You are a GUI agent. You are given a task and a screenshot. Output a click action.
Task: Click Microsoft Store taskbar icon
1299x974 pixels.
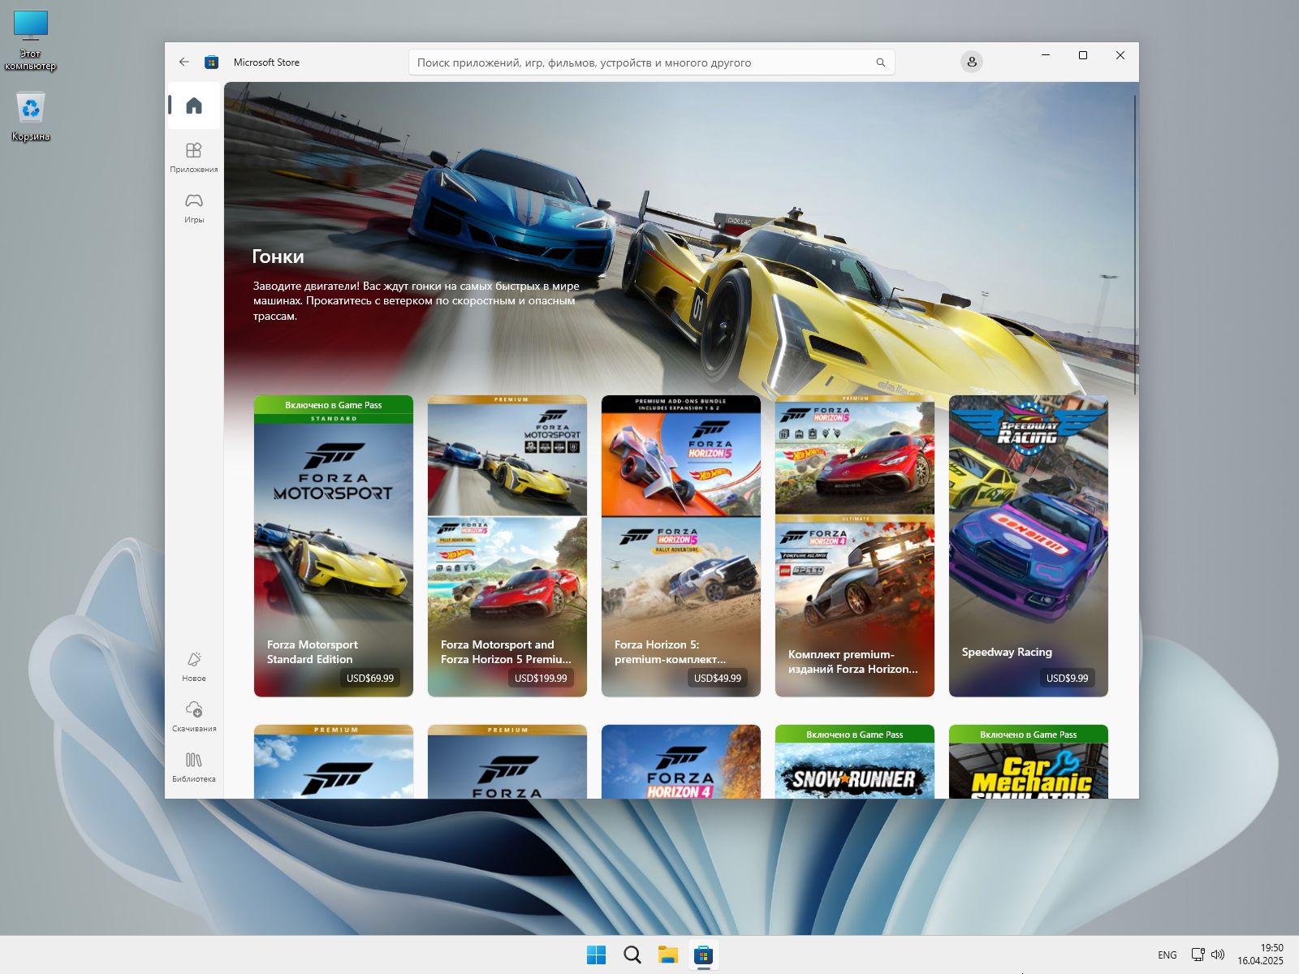click(x=703, y=955)
